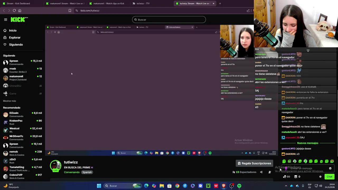338x190 pixels.
Task: Open nemob Slots & Casino channel
Action: pos(22,153)
